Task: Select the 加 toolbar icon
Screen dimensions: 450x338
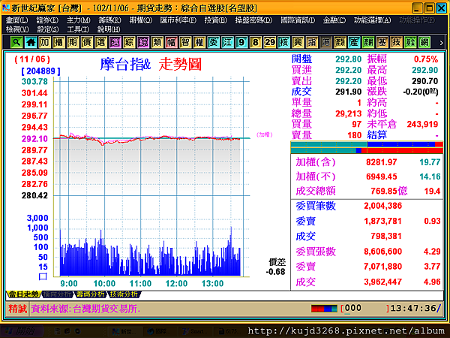Action: 45,43
